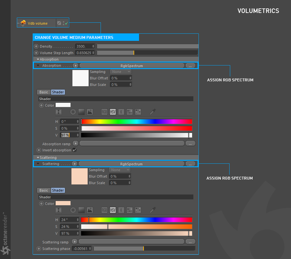This screenshot has width=291, height=259.
Task: Select color-from-picture icon in Scattering shader
Action: click(x=90, y=210)
